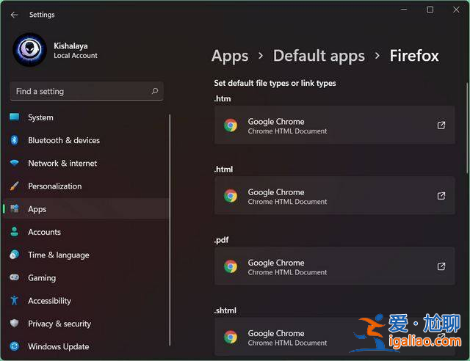Open Accounts settings
The height and width of the screenshot is (361, 470).
point(87,232)
